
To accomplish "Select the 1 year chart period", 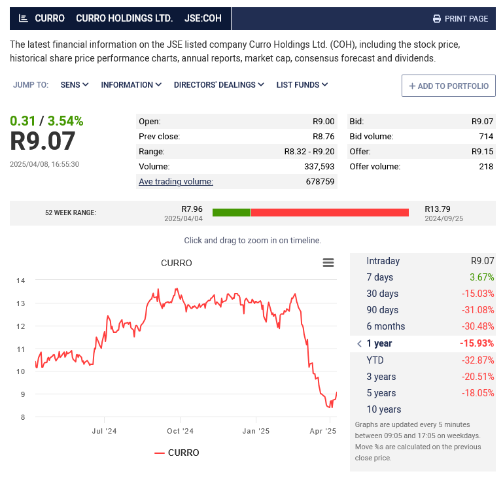I will (423, 344).
